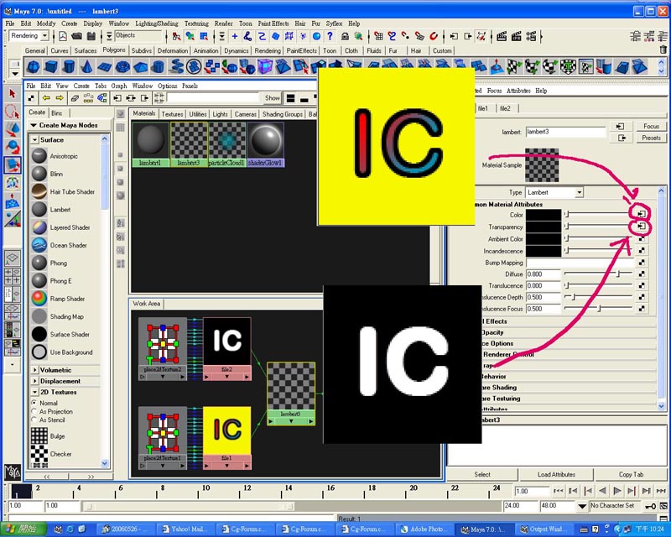Image resolution: width=671 pixels, height=537 pixels.
Task: Click the Color swatch of lambert3
Action: (543, 215)
